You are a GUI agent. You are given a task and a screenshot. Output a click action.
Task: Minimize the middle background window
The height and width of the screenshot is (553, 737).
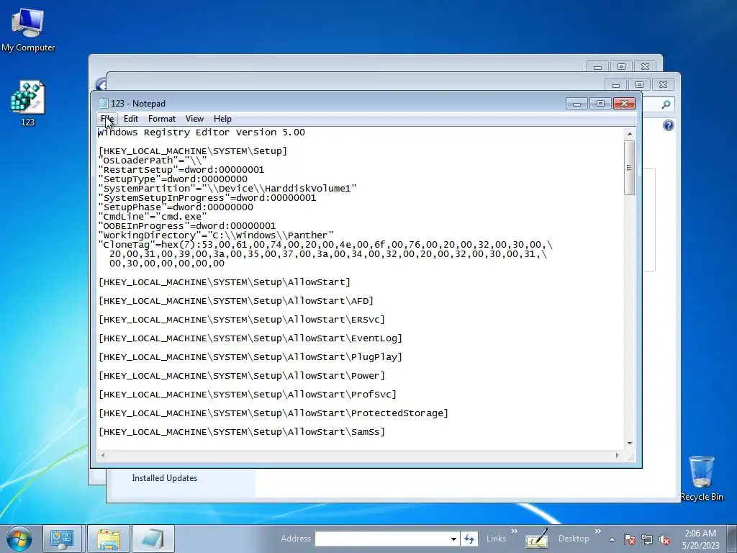point(615,85)
